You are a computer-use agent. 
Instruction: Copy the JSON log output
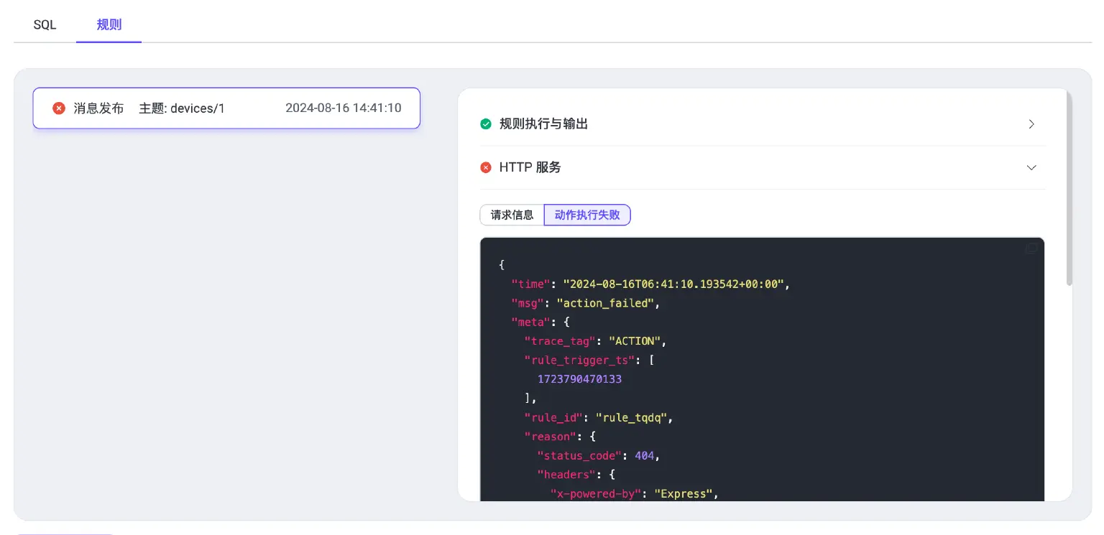pos(1031,249)
